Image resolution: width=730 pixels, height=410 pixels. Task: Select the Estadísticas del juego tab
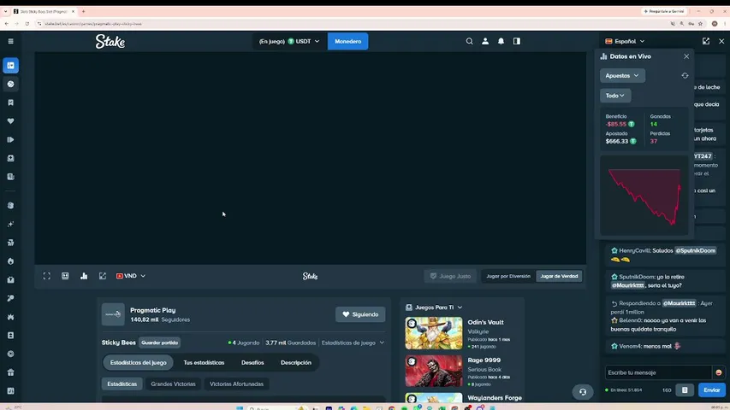(139, 362)
